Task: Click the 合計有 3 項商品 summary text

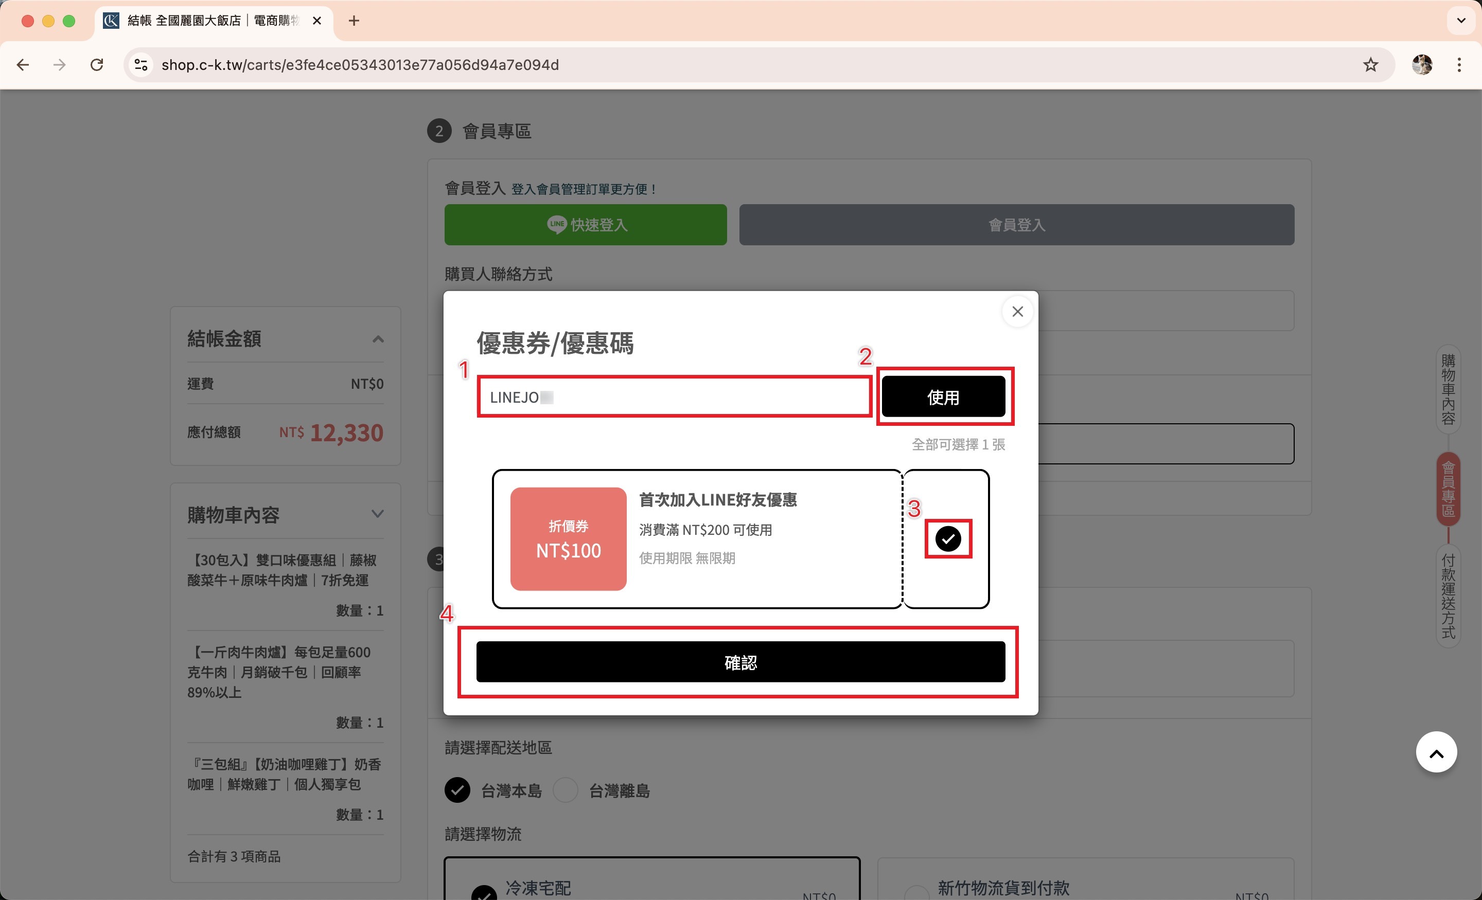Action: pos(234,856)
